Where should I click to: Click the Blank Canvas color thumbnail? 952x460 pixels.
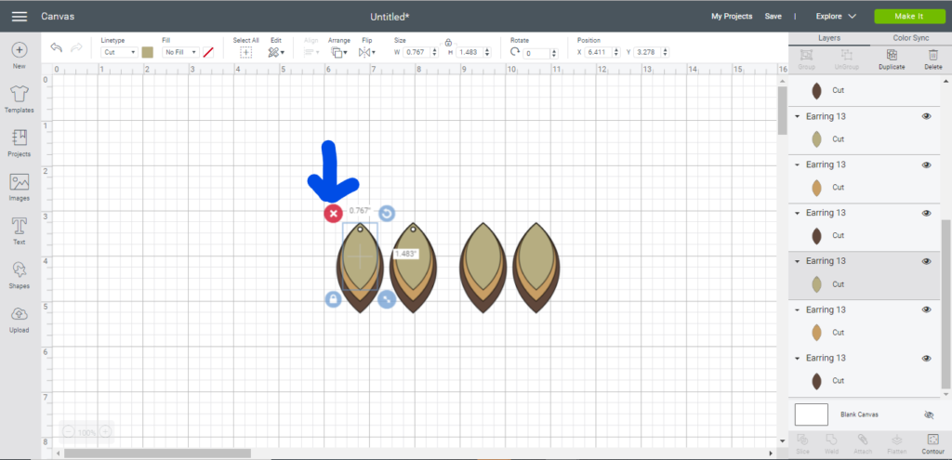click(x=811, y=414)
